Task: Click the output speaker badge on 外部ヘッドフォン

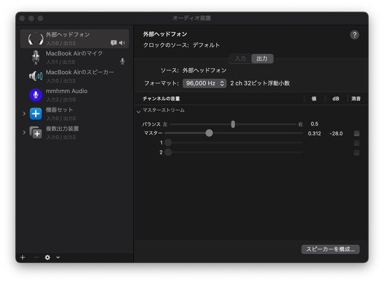Action: (x=122, y=43)
